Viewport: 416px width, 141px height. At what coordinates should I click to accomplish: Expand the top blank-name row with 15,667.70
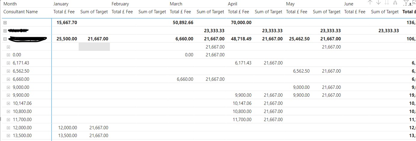point(5,23)
